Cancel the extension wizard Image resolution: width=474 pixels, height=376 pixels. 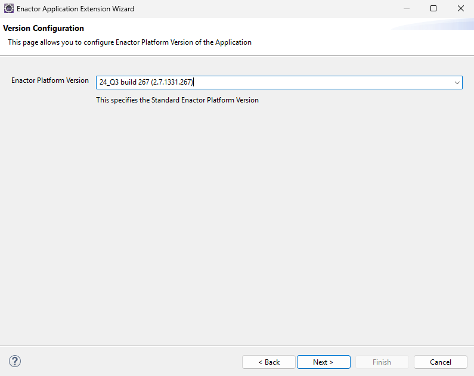441,362
